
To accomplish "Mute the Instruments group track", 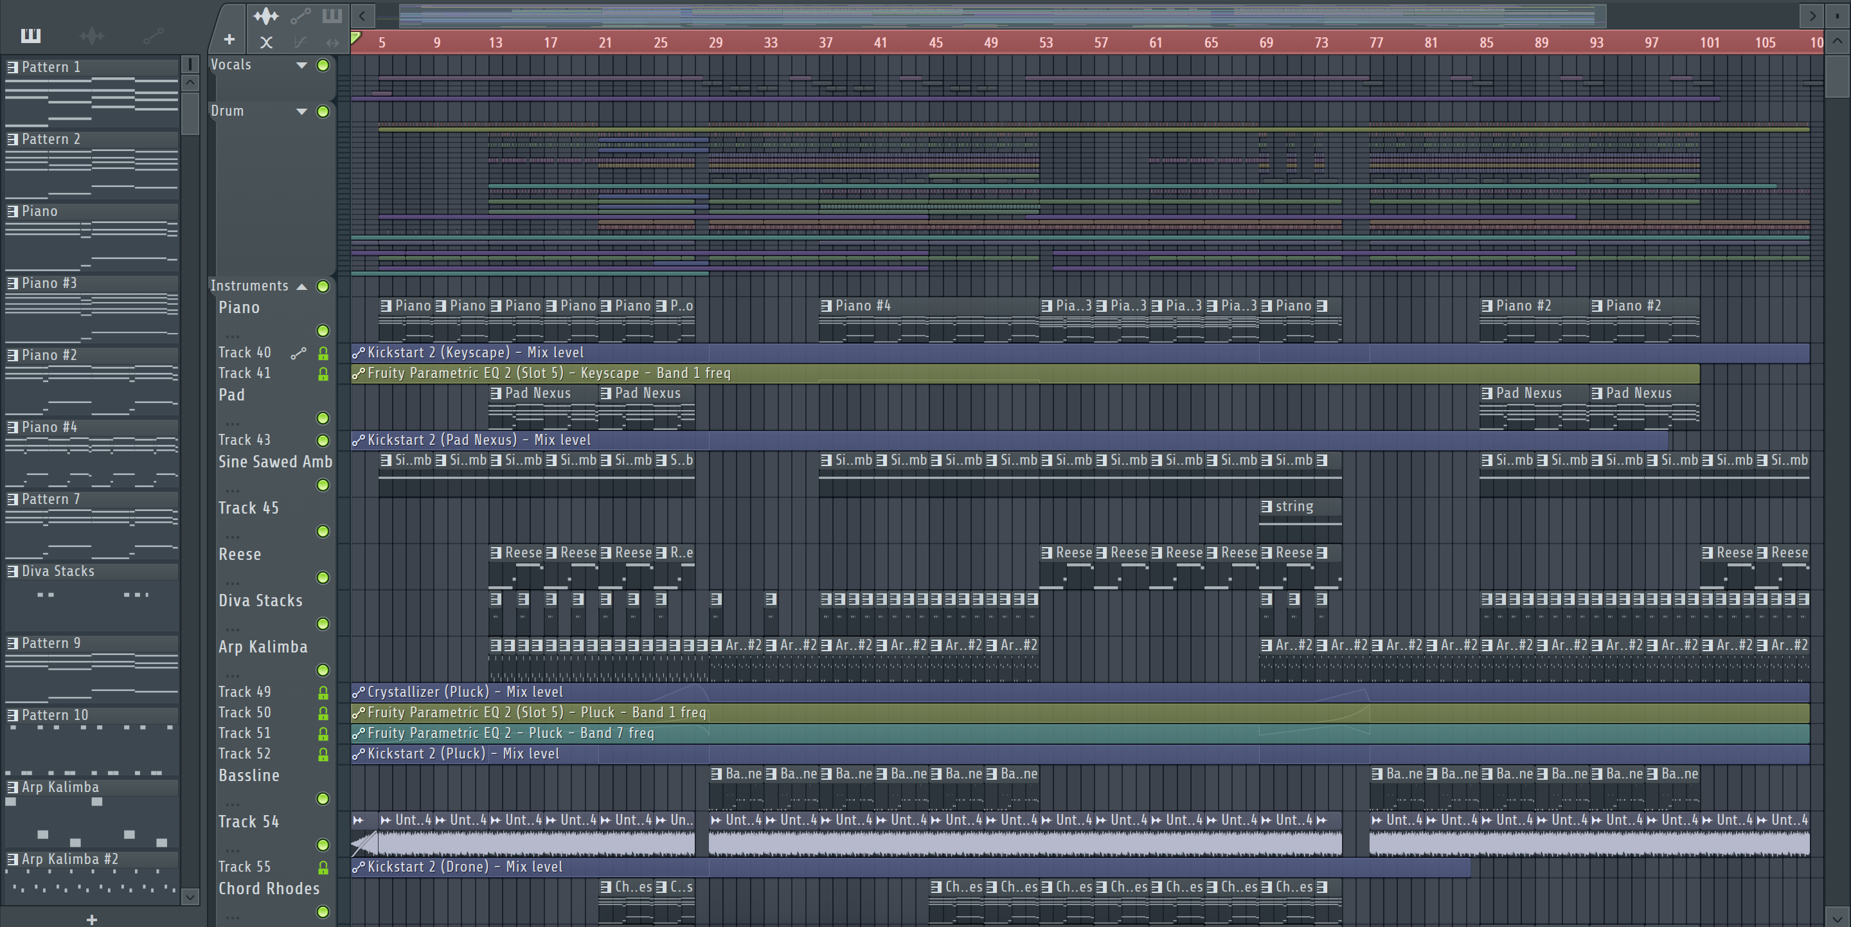I will point(323,286).
